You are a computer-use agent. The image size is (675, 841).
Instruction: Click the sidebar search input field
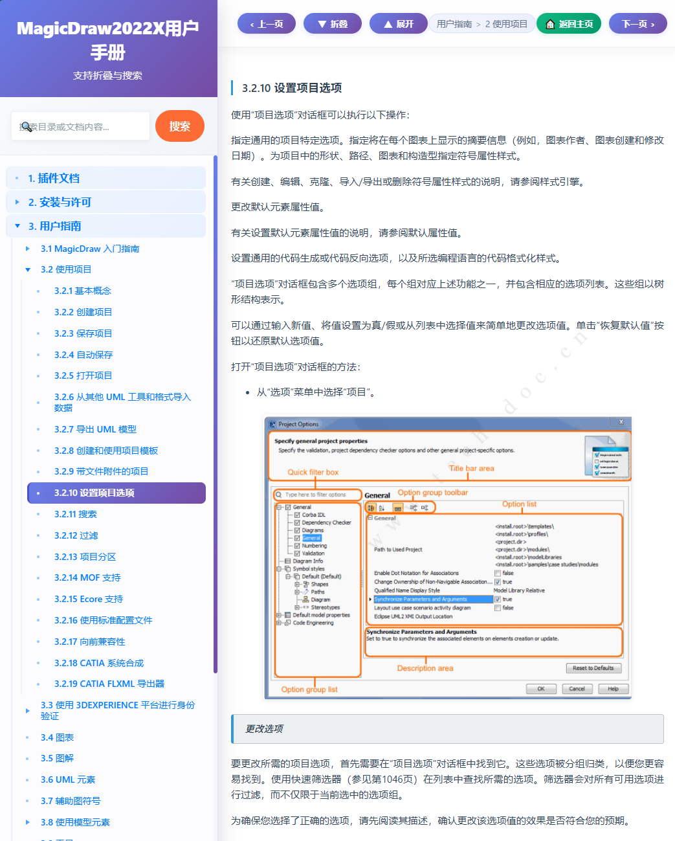click(x=80, y=126)
